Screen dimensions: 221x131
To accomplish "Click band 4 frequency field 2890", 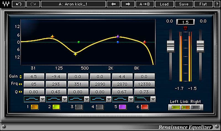I will (x=100, y=84).
